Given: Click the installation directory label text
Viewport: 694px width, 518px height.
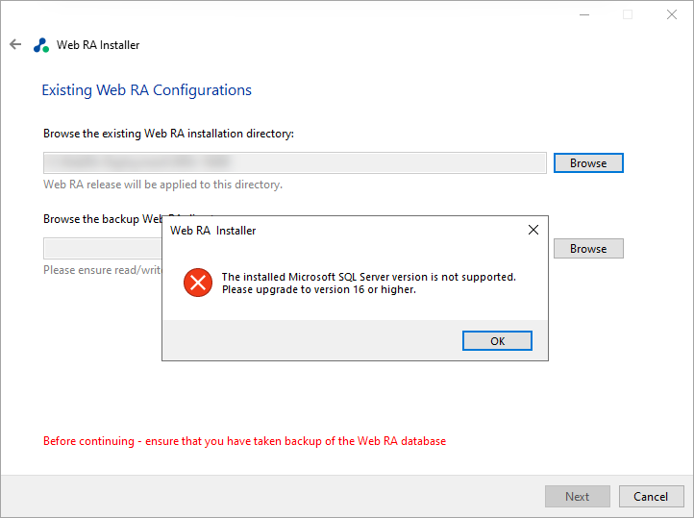Looking at the screenshot, I should [x=168, y=134].
